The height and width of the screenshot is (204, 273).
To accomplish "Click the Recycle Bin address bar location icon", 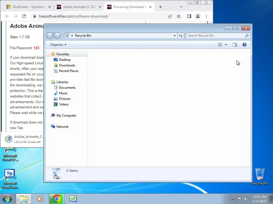I will 67,36.
